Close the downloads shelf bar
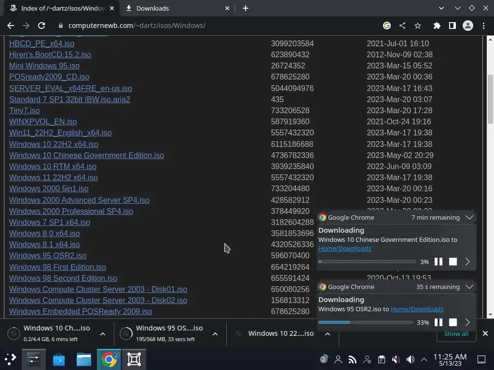 coord(485,333)
